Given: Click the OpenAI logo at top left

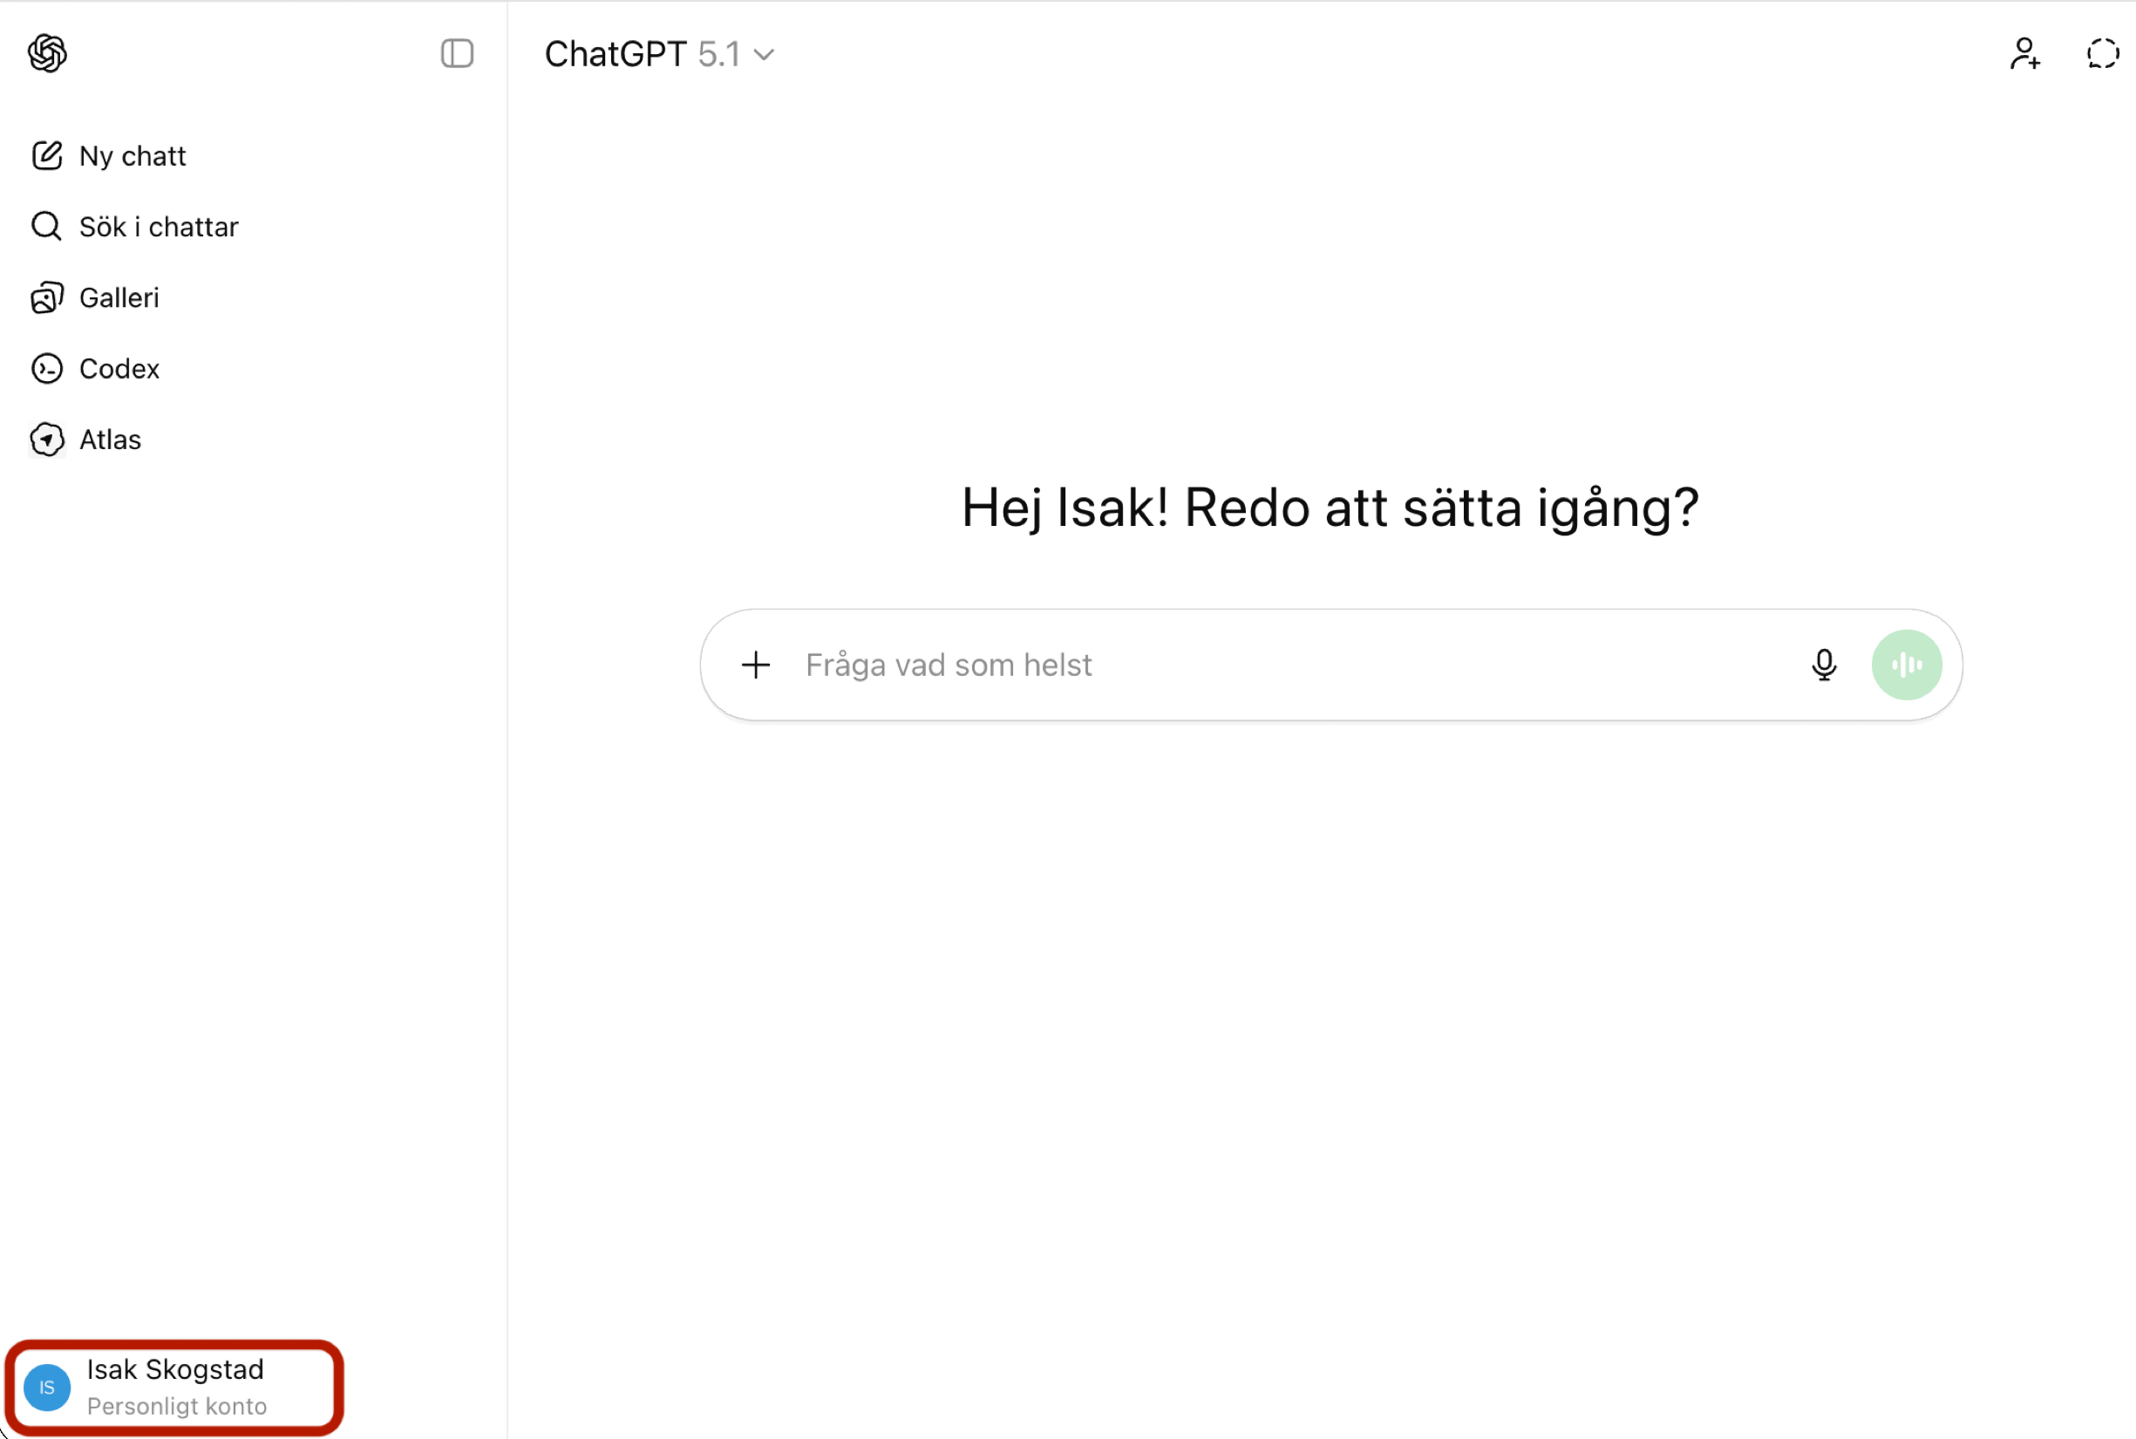Looking at the screenshot, I should point(47,53).
